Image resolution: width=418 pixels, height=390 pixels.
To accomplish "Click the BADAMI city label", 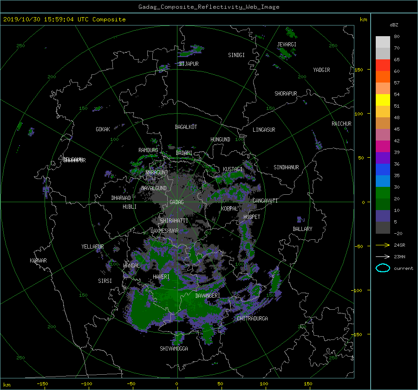I will click(x=184, y=153).
